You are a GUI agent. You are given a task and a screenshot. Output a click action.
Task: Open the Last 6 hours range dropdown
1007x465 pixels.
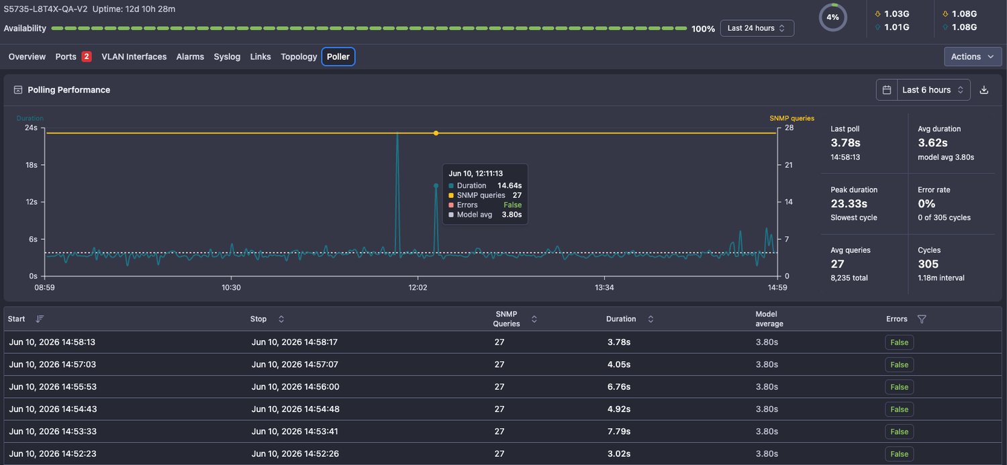(x=934, y=90)
